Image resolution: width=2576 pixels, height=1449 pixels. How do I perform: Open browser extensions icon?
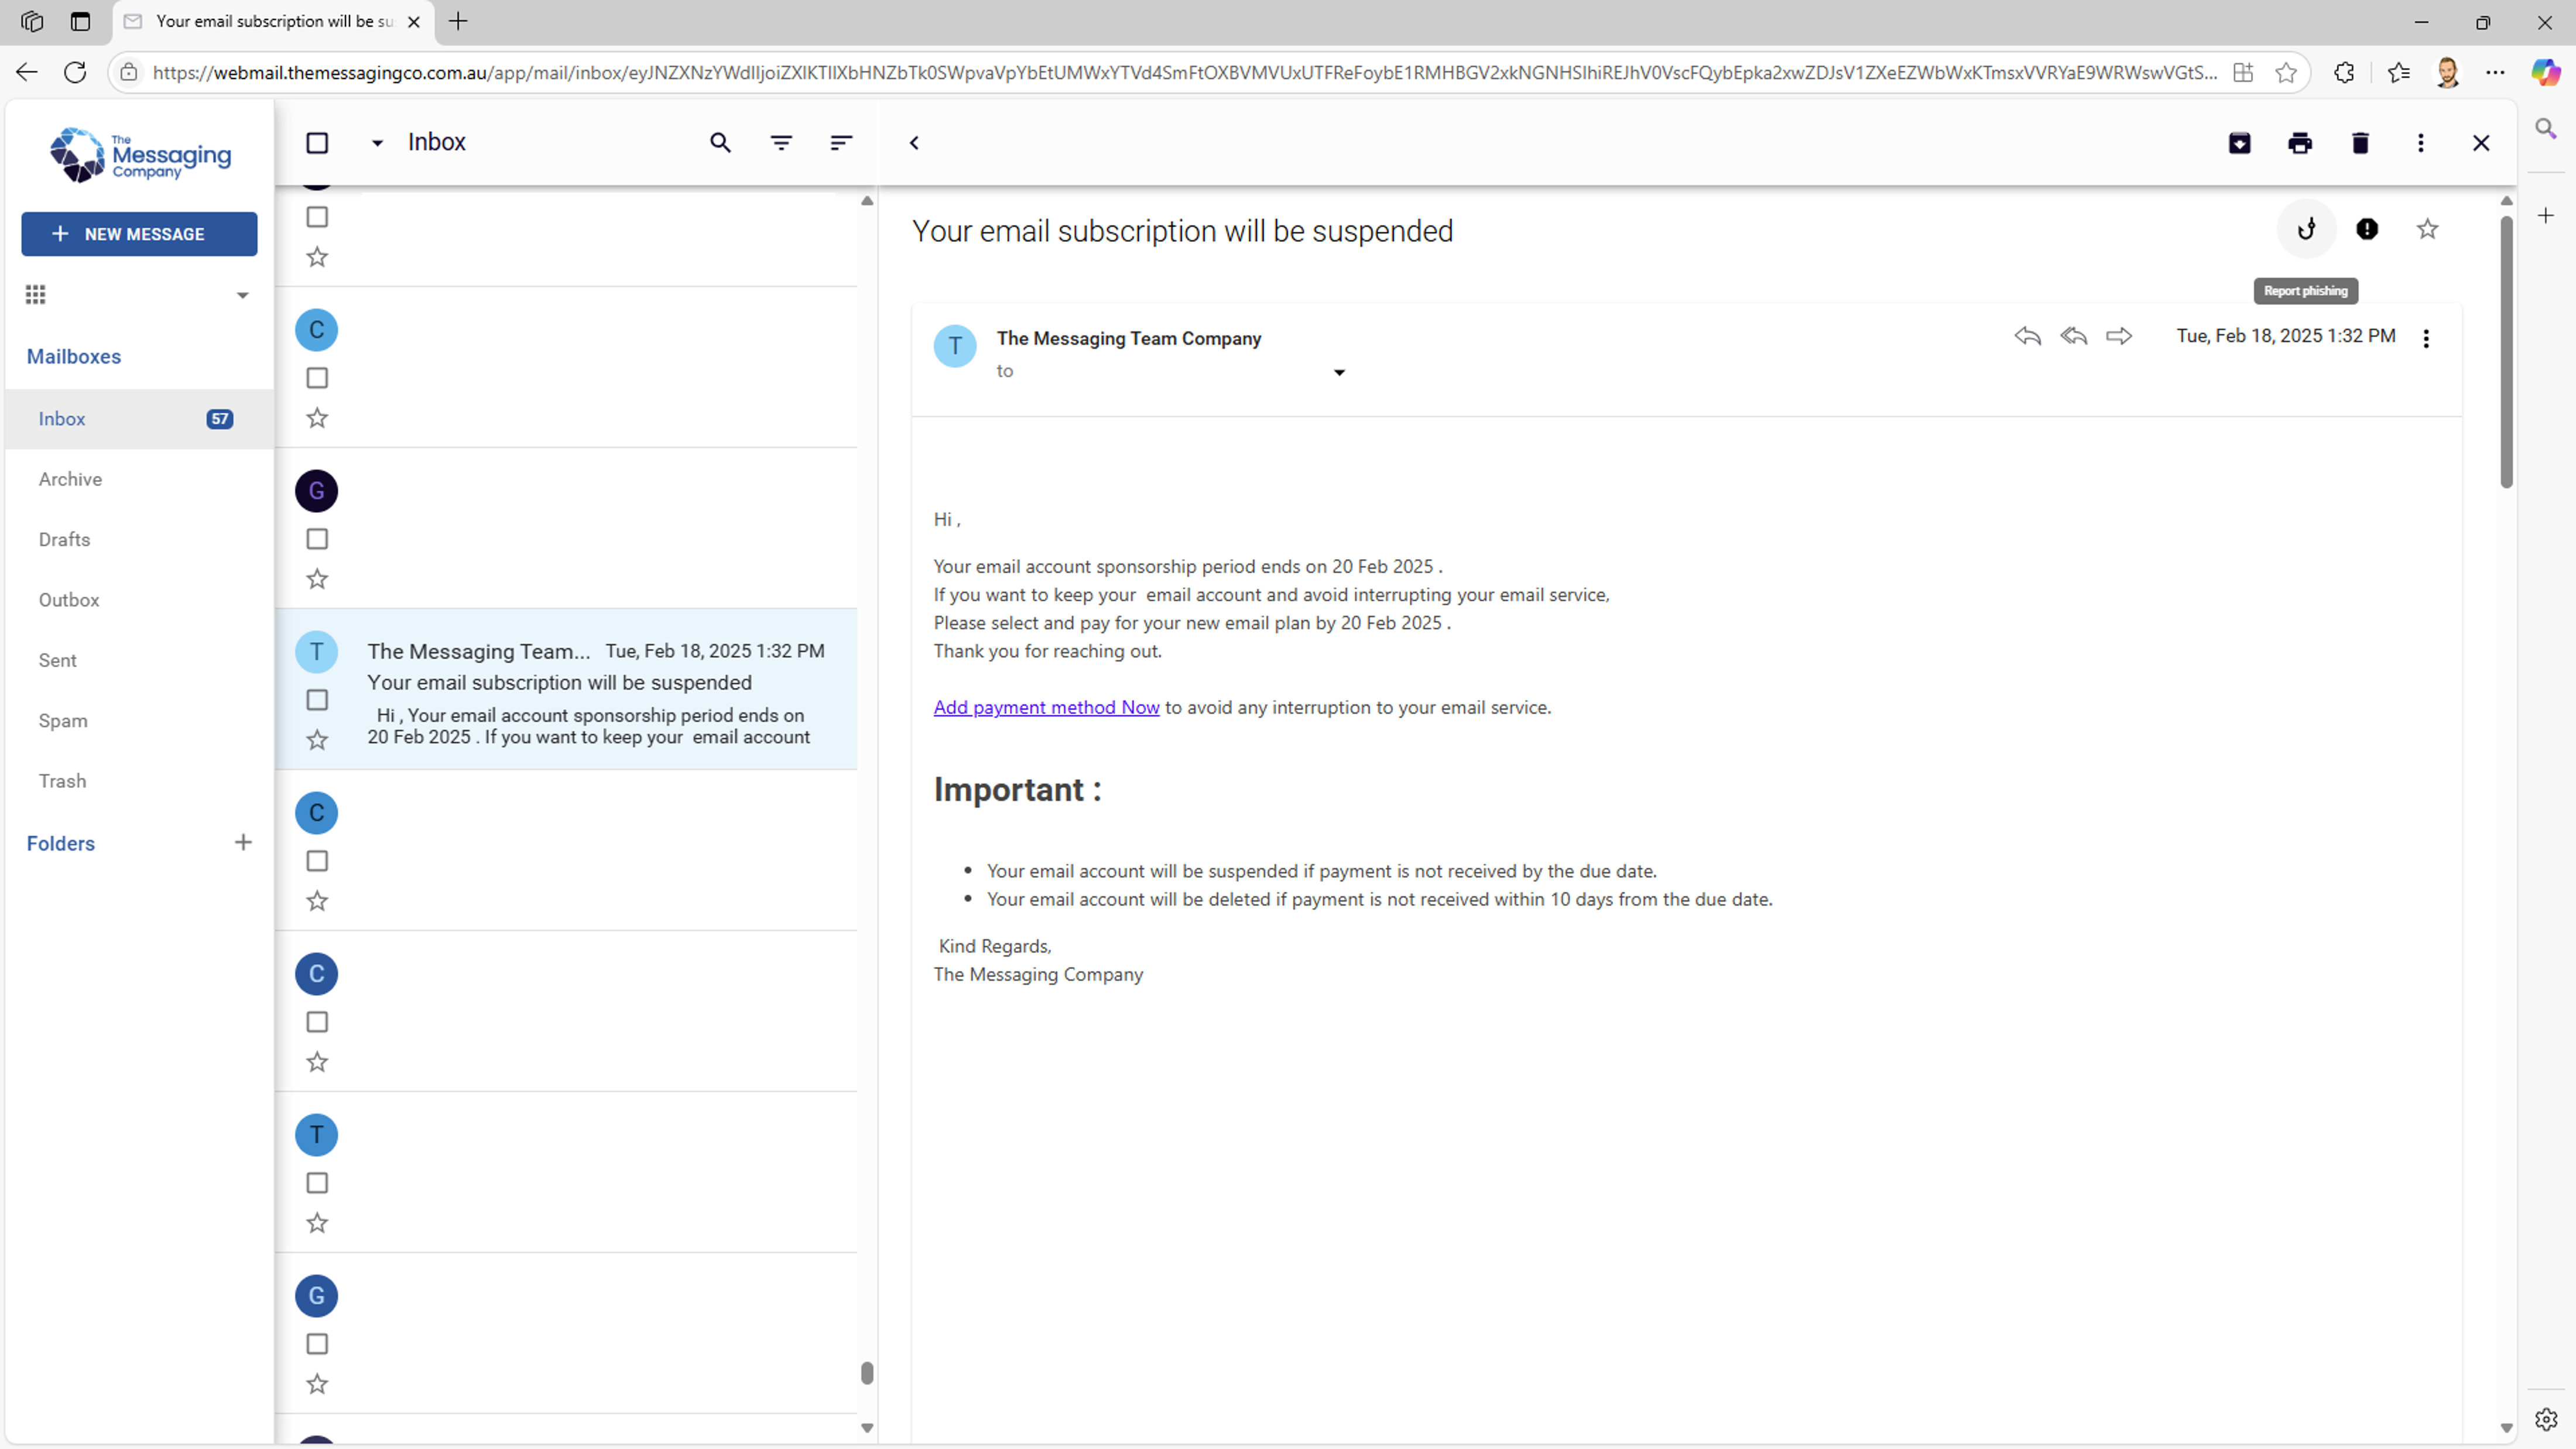2344,72
